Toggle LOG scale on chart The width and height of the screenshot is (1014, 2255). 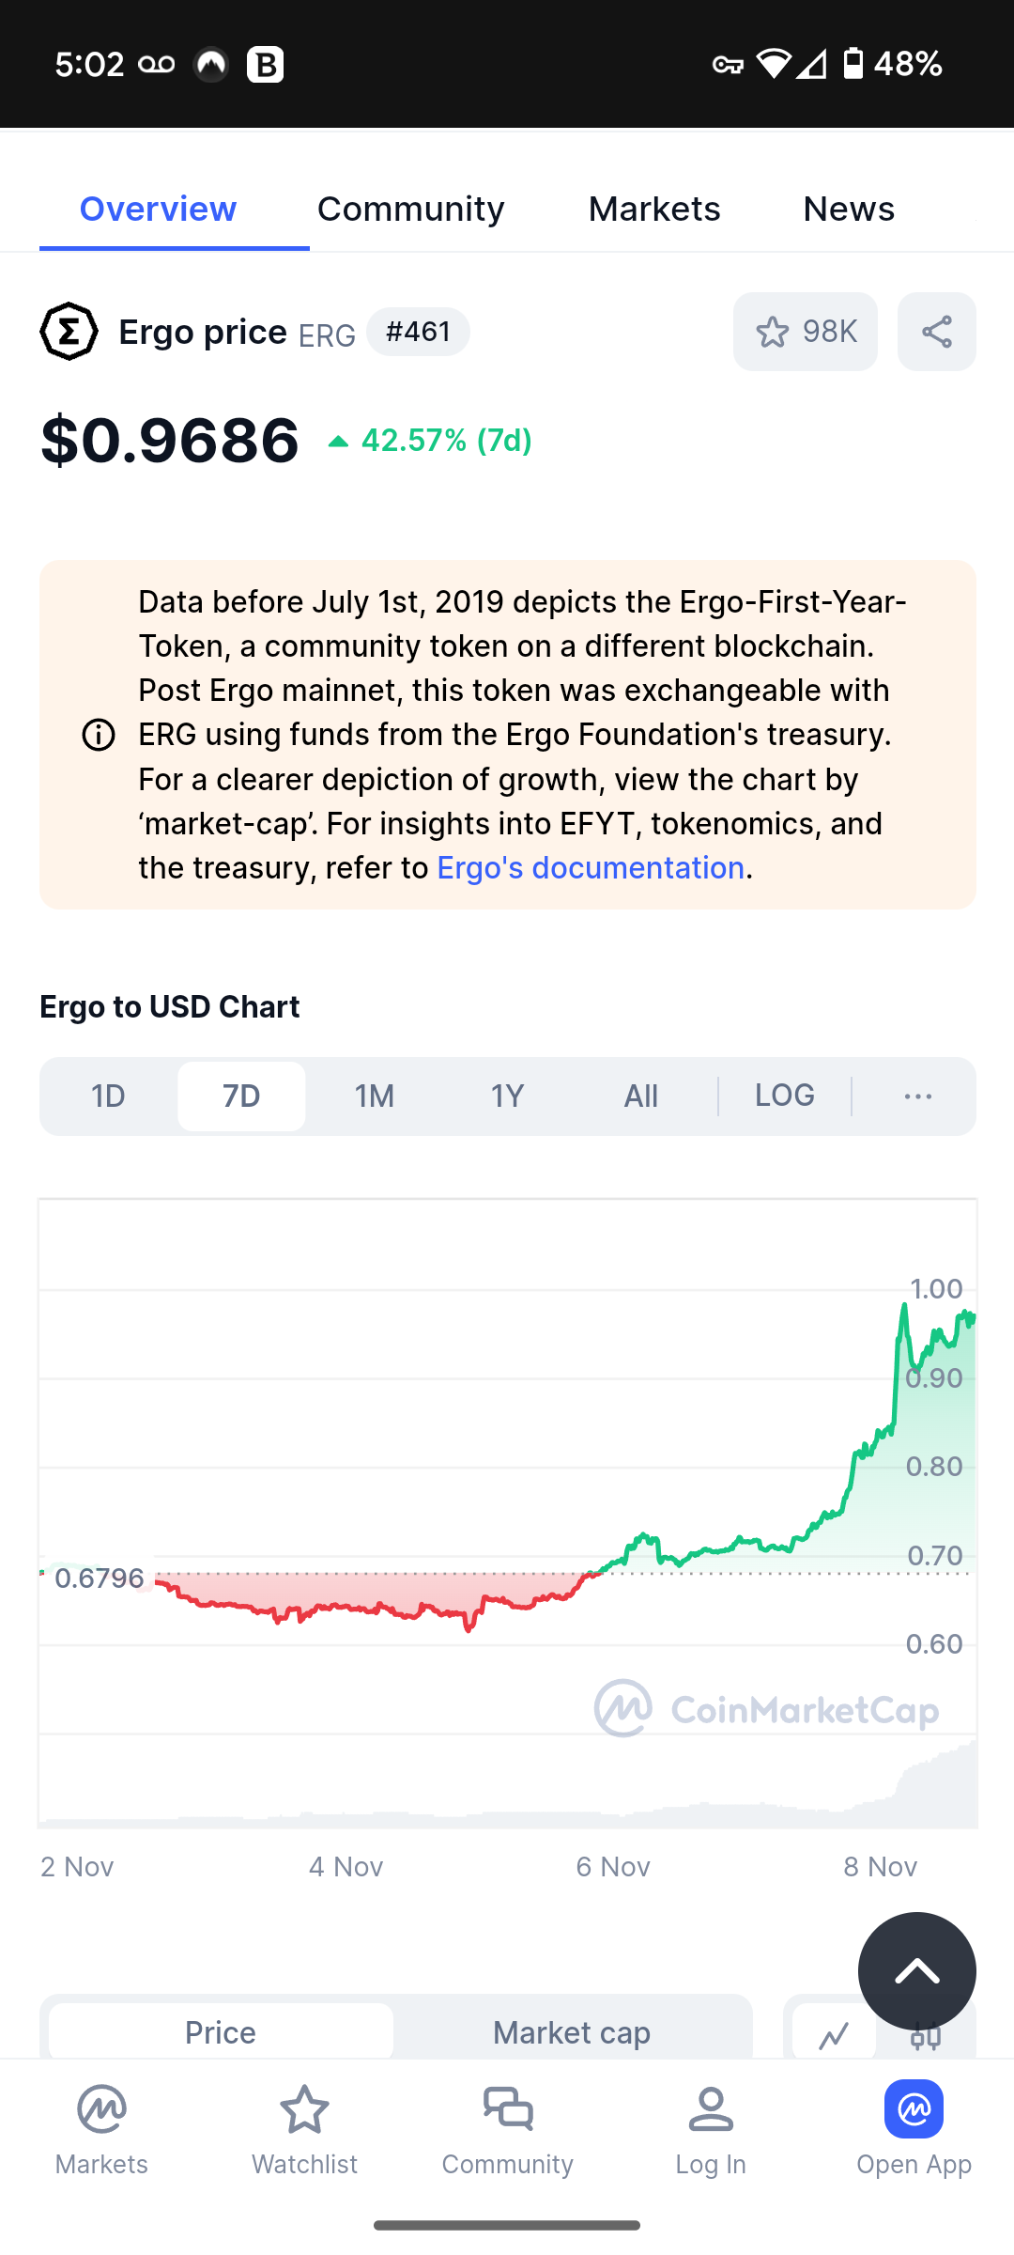pyautogui.click(x=785, y=1096)
